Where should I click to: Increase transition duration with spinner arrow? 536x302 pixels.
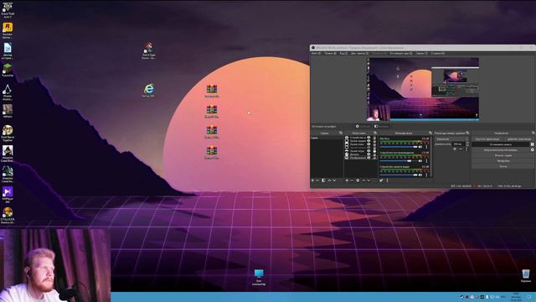(x=467, y=143)
